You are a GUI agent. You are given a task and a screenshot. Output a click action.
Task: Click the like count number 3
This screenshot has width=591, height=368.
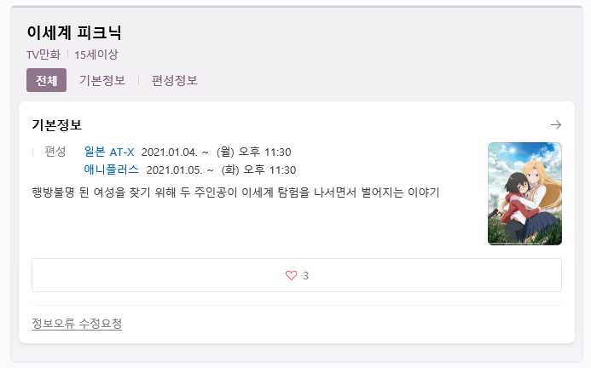pos(305,276)
